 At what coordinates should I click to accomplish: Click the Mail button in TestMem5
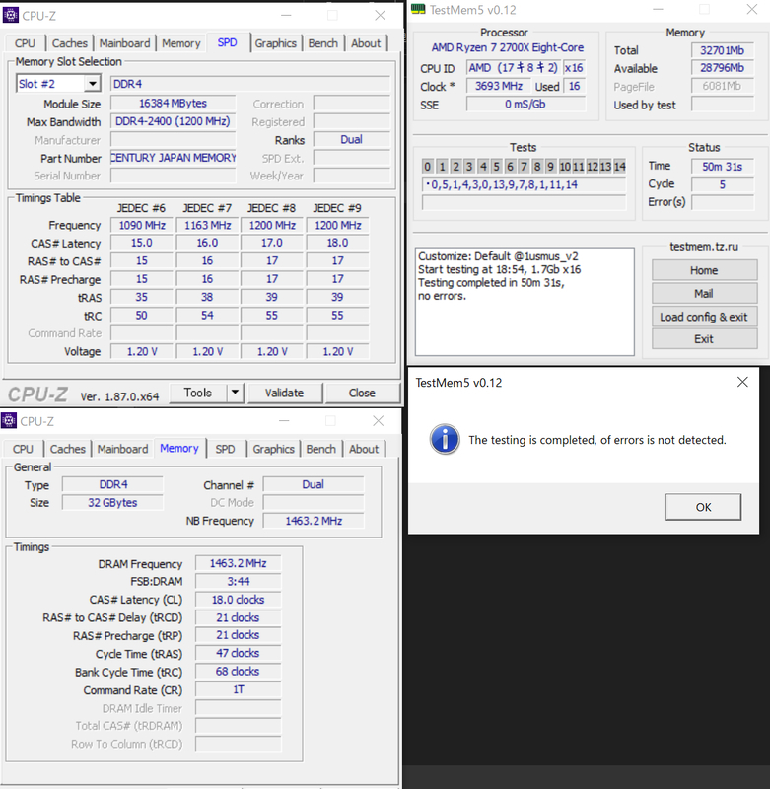(x=704, y=293)
